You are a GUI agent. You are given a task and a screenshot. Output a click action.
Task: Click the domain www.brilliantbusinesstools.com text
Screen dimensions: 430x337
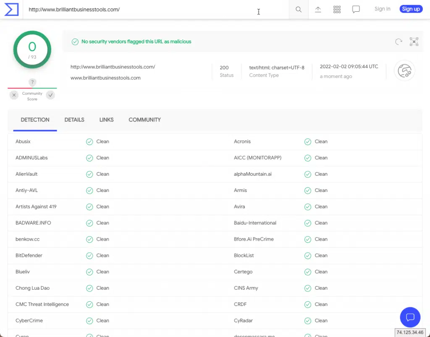coord(105,78)
